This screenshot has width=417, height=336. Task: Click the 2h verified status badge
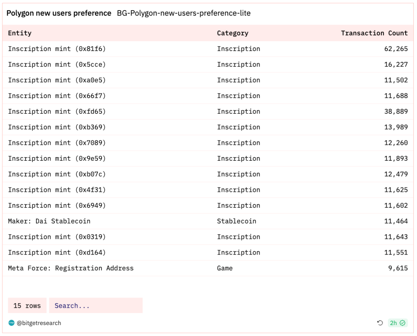tap(397, 323)
